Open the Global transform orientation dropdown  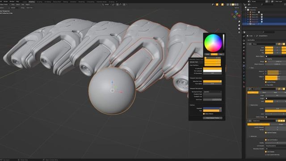coord(107,4)
